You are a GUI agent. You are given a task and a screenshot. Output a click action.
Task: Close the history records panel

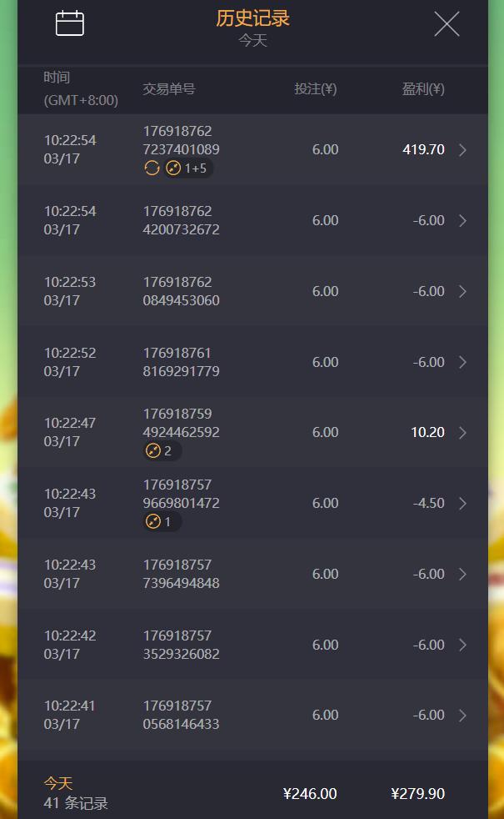click(447, 24)
